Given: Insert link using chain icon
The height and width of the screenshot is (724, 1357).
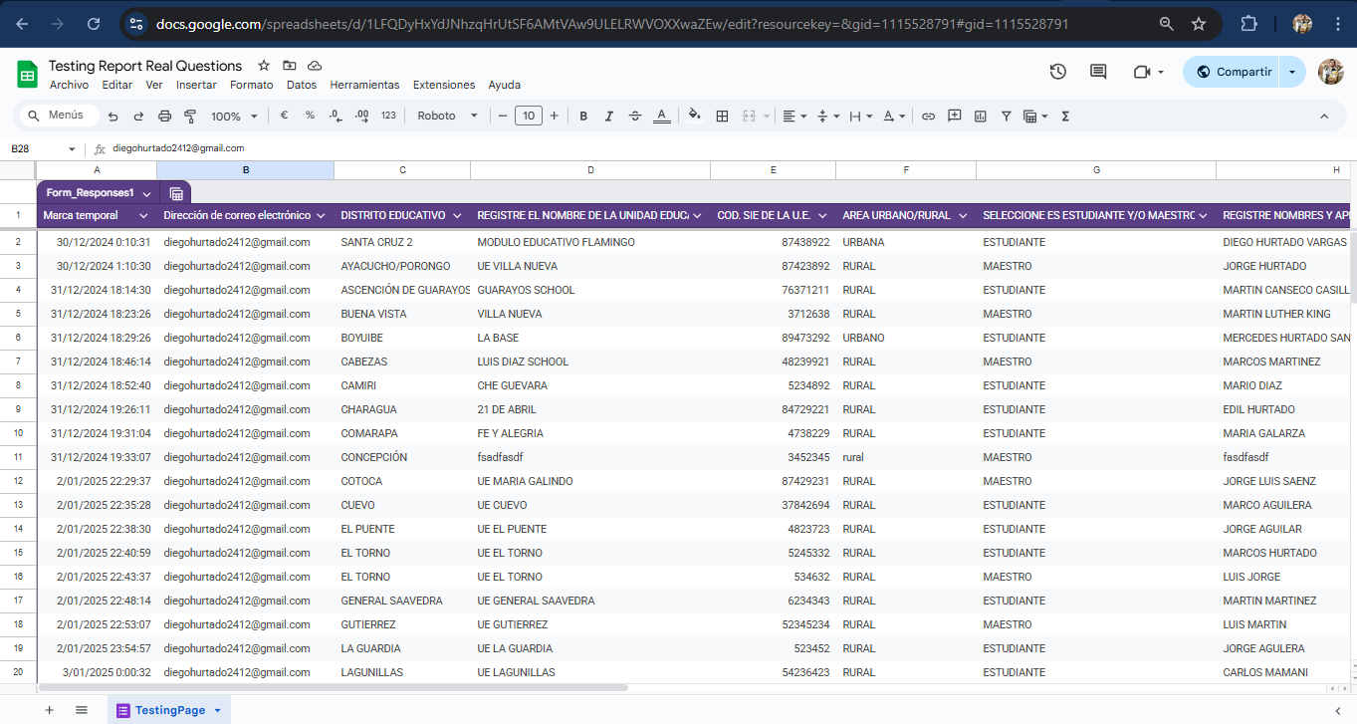Looking at the screenshot, I should tap(928, 117).
